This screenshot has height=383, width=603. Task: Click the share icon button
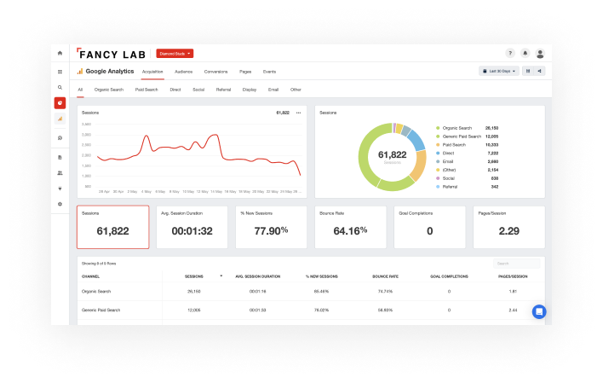tap(539, 71)
